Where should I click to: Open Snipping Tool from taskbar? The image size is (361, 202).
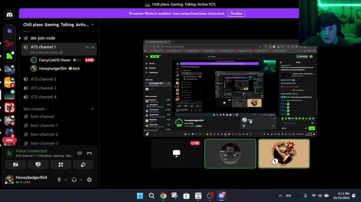(175, 196)
